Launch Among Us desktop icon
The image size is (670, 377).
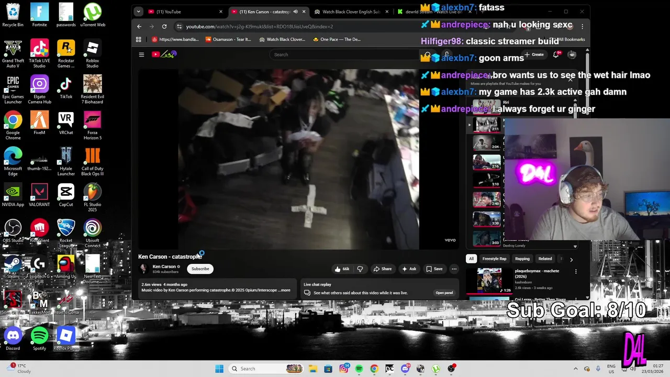[66, 267]
